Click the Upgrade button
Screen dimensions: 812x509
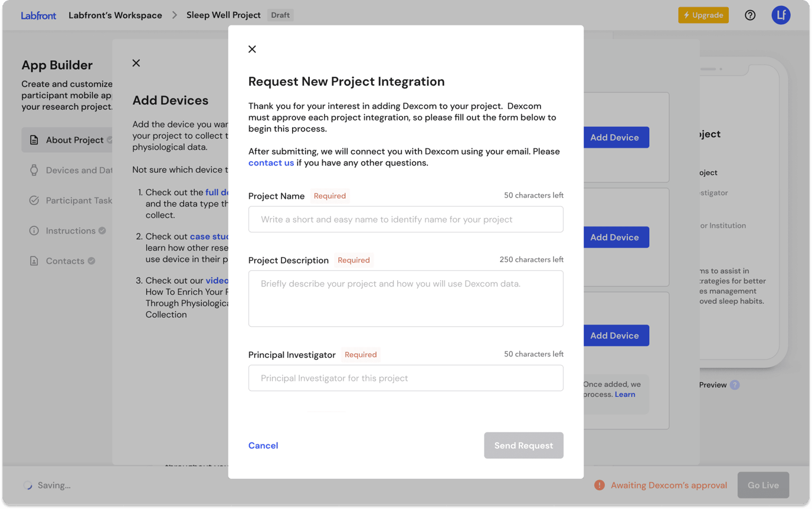coord(703,15)
